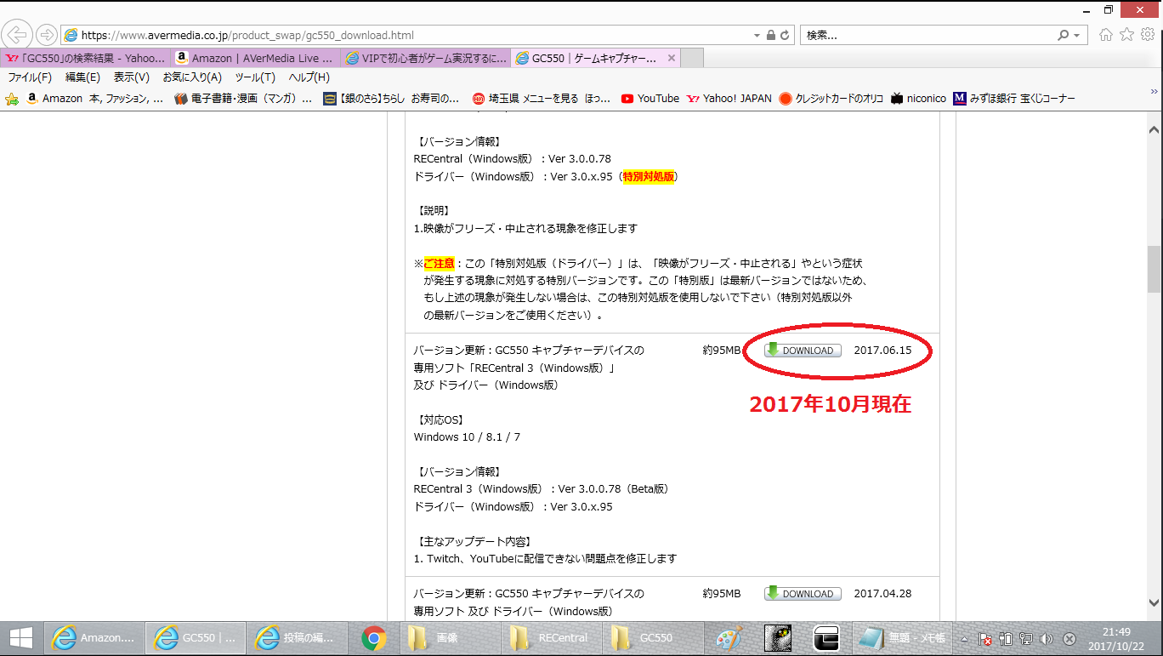Open the Home icon in IE
1163x656 pixels.
[1106, 35]
